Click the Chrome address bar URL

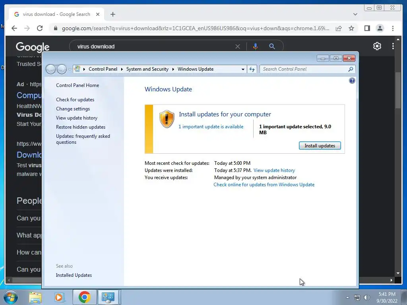pyautogui.click(x=196, y=28)
